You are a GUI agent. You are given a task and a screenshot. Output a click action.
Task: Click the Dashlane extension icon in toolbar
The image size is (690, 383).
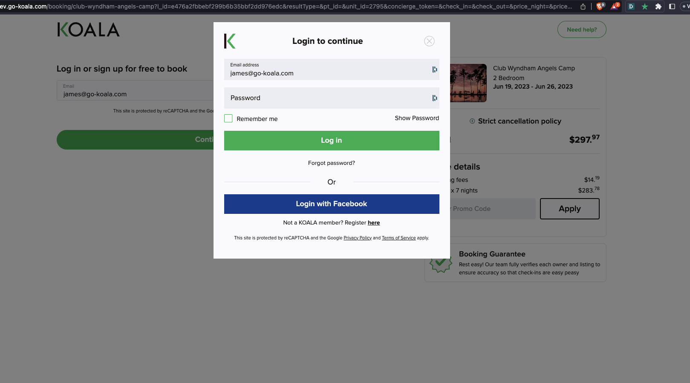pyautogui.click(x=631, y=6)
